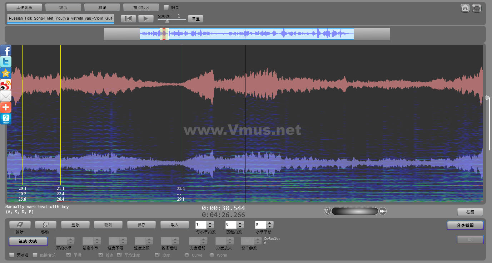Decrease 弱起拍数 pickup beats stepper

[240, 227]
